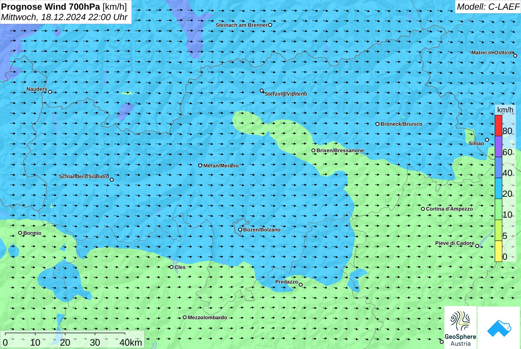The image size is (521, 349).
Task: Click the date 'Mittwoch, 18.12.2024 22:00 Uhr'
Action: 64,17
